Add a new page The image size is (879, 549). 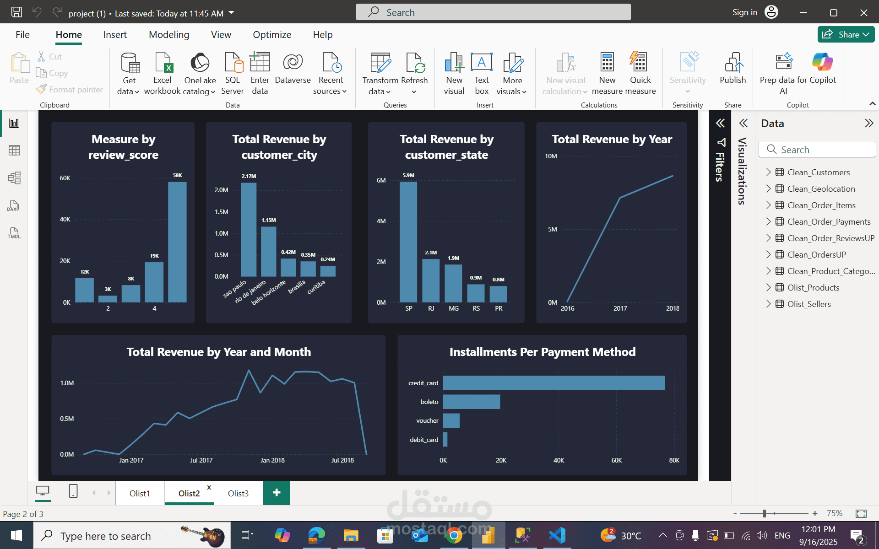pyautogui.click(x=277, y=493)
